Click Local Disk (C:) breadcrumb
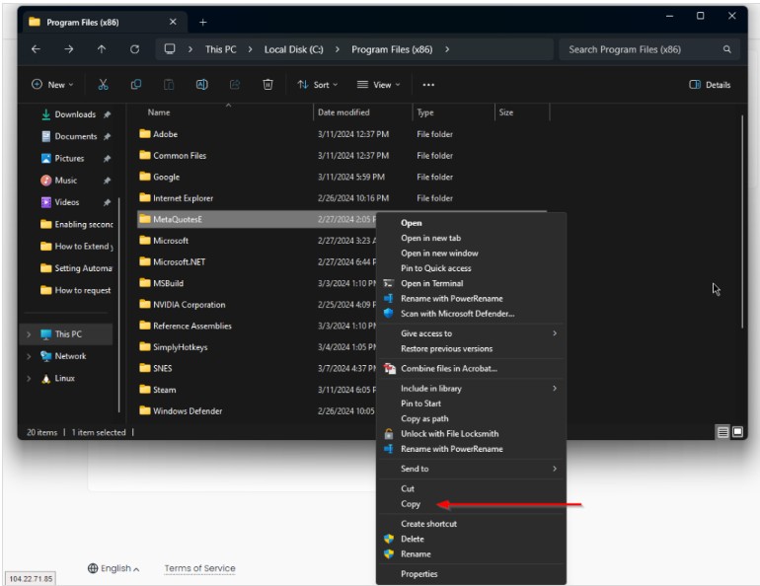Image resolution: width=760 pixels, height=586 pixels. [x=294, y=49]
